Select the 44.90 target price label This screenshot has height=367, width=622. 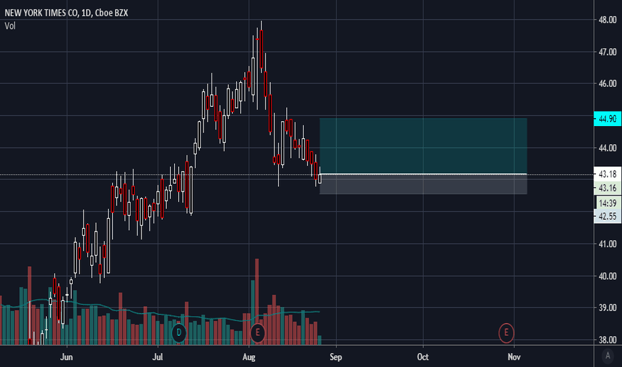(x=607, y=119)
